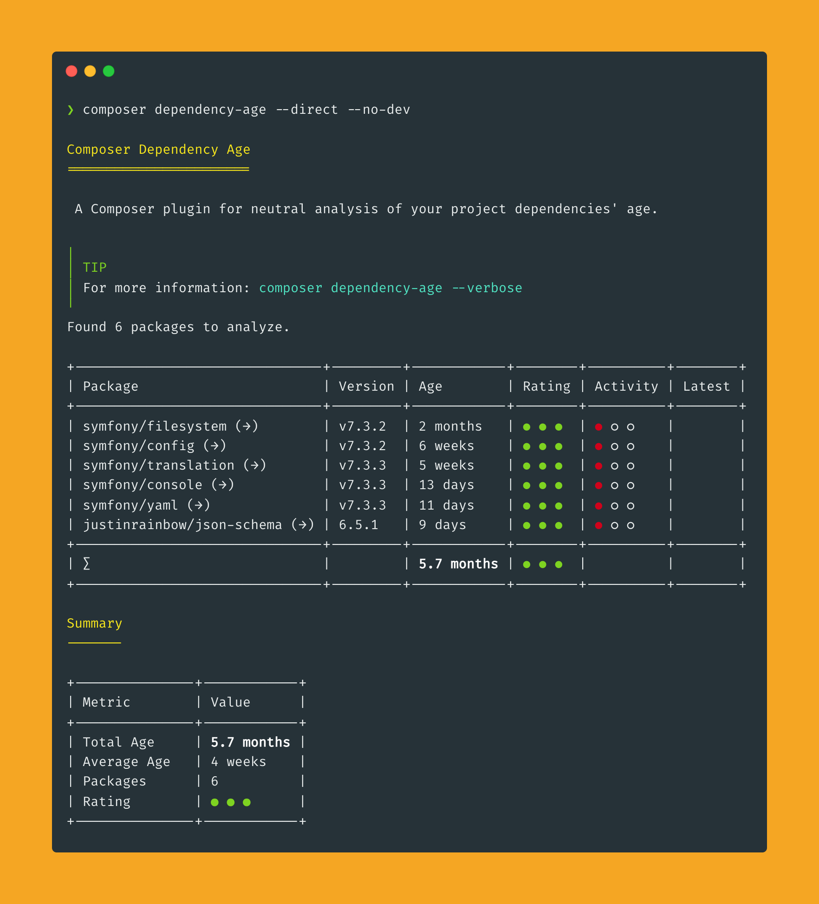Viewport: 819px width, 904px height.
Task: Click the 'Latest' column header
Action: pyautogui.click(x=707, y=386)
